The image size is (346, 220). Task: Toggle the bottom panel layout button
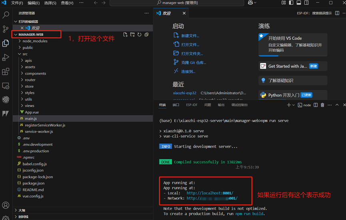pyautogui.click(x=299, y=3)
